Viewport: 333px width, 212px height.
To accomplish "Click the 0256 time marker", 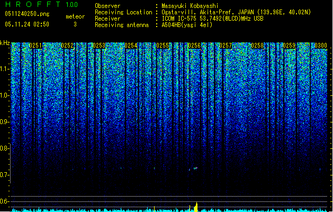I will 194,46.
